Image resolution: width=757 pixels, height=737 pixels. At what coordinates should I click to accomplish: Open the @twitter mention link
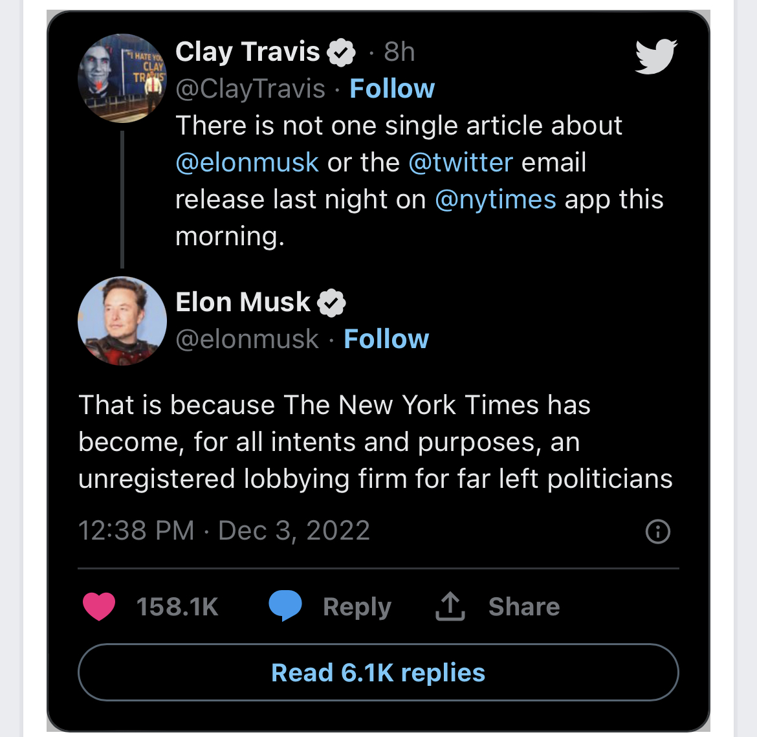pyautogui.click(x=461, y=162)
